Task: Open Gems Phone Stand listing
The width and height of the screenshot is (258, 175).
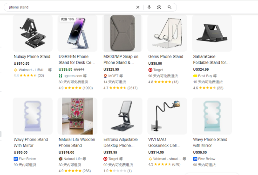Action: pos(166,57)
